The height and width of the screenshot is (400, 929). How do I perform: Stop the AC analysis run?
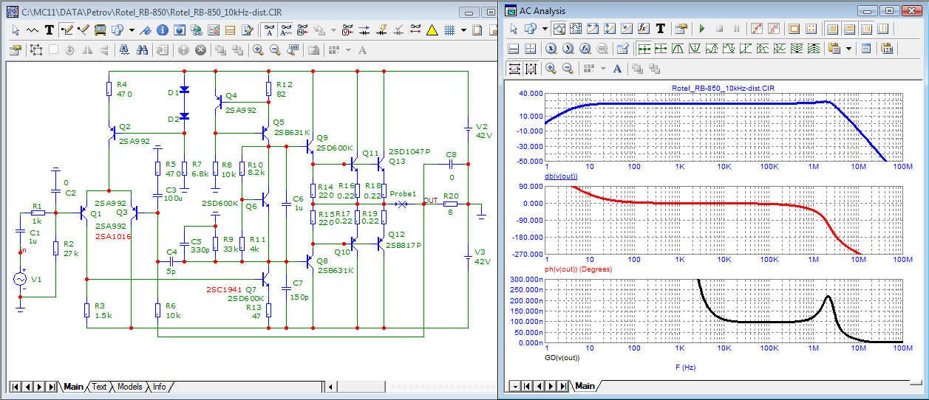720,29
